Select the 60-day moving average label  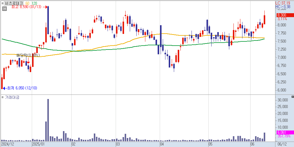click(x=27, y=3)
